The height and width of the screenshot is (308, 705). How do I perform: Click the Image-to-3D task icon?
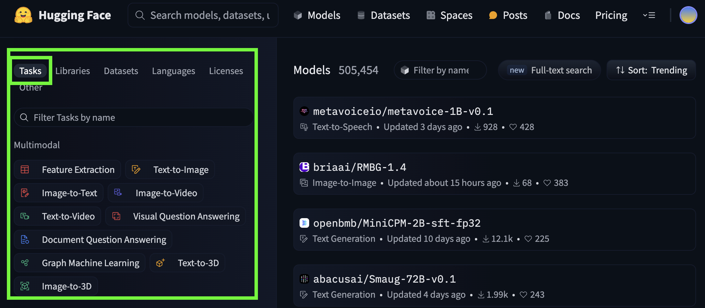pyautogui.click(x=25, y=286)
